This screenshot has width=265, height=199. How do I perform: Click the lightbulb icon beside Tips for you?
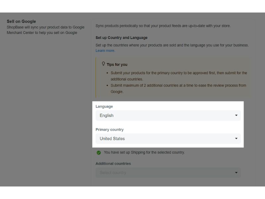click(103, 64)
